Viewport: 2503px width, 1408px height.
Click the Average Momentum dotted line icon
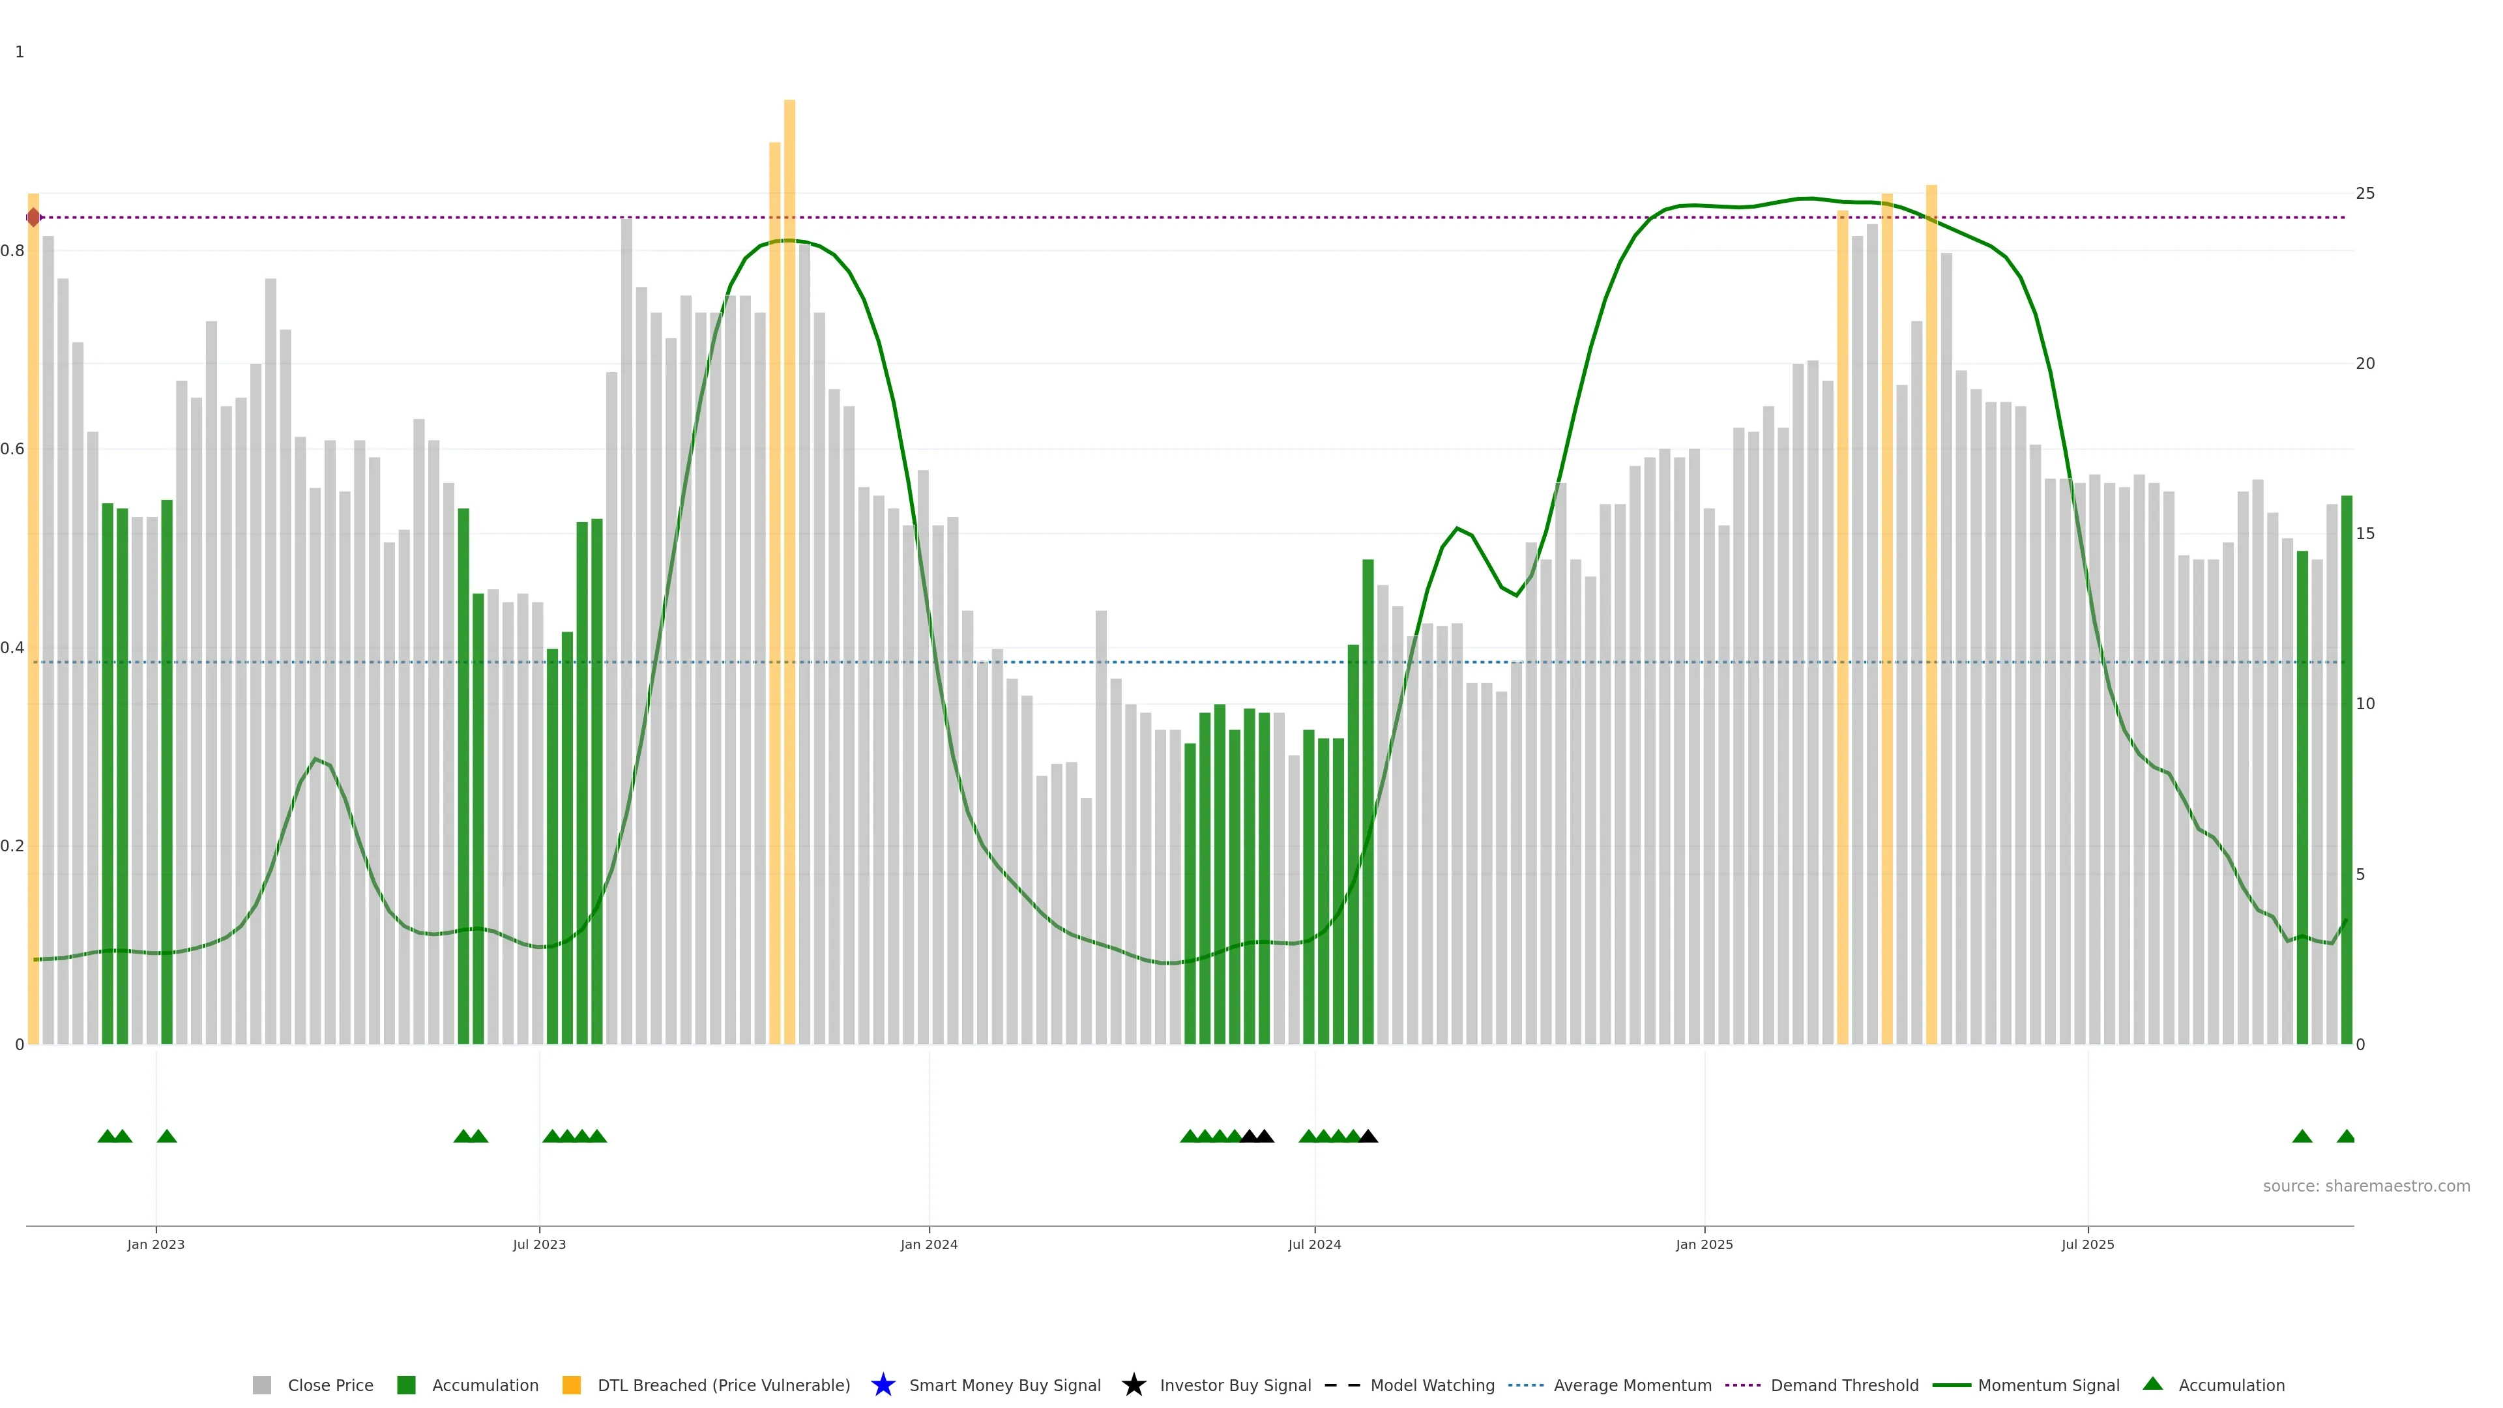click(x=1525, y=1385)
